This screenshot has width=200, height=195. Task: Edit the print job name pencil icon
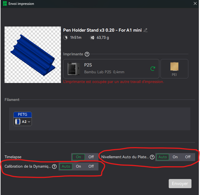[145, 30]
